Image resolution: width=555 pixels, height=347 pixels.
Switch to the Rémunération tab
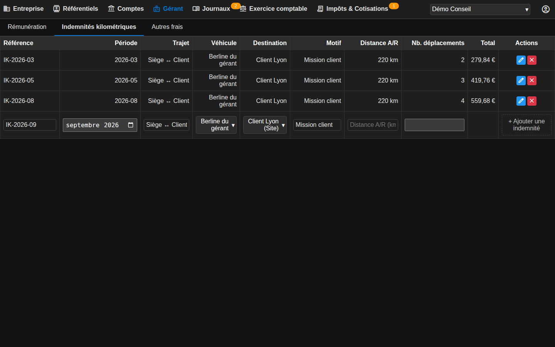[x=27, y=27]
